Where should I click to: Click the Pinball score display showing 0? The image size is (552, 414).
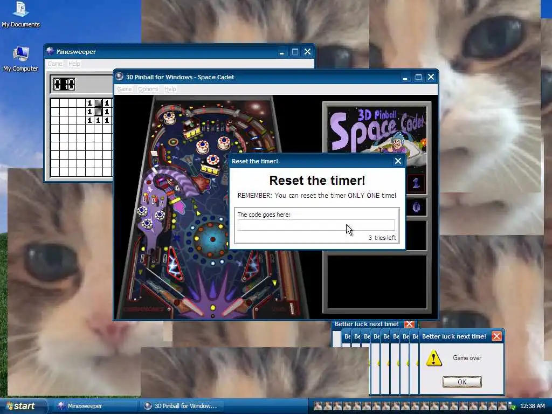tap(416, 208)
